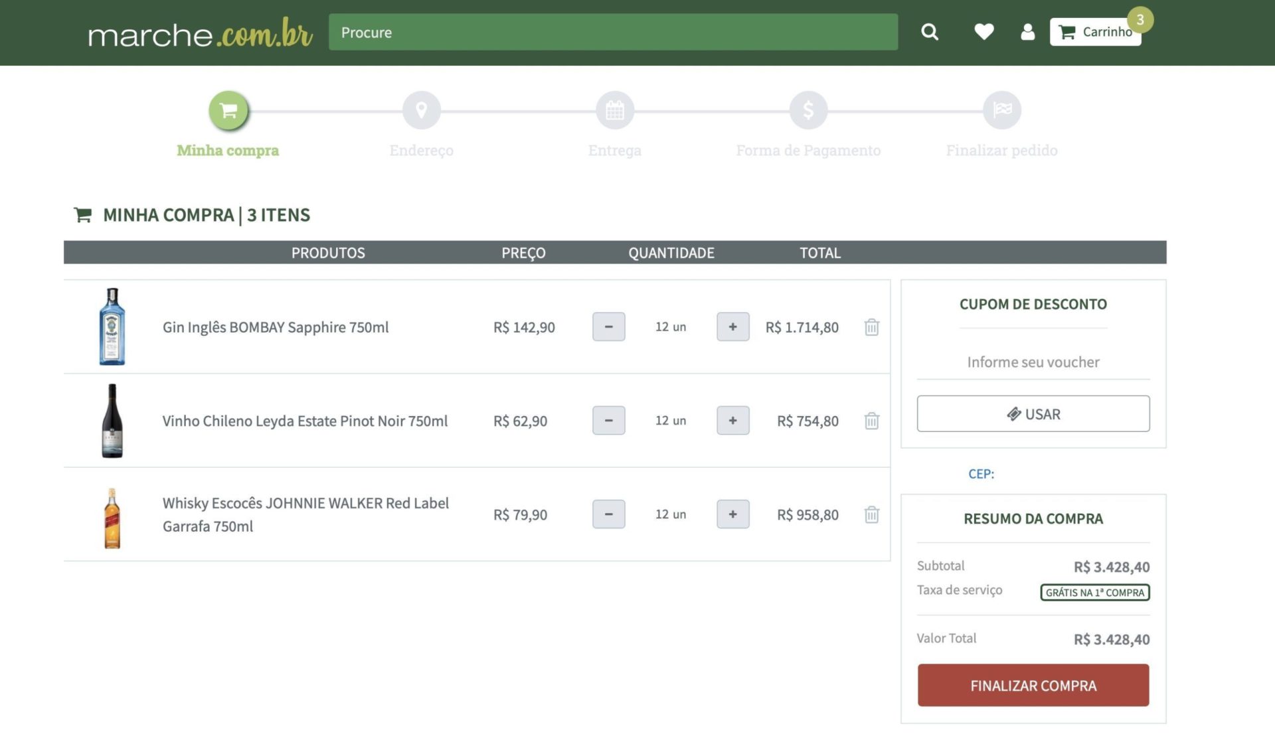This screenshot has width=1275, height=748.
Task: Click the Entrega step label
Action: click(615, 151)
